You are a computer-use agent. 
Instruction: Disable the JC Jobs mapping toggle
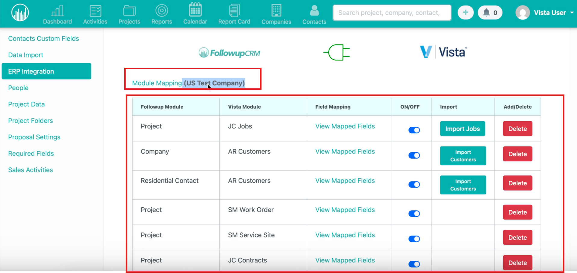coord(414,130)
